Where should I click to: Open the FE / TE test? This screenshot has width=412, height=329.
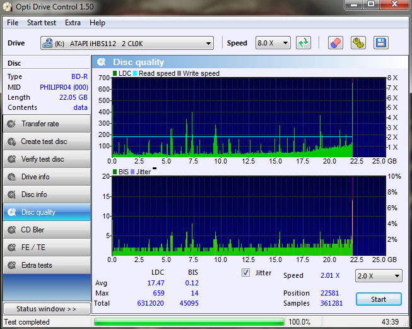point(47,248)
